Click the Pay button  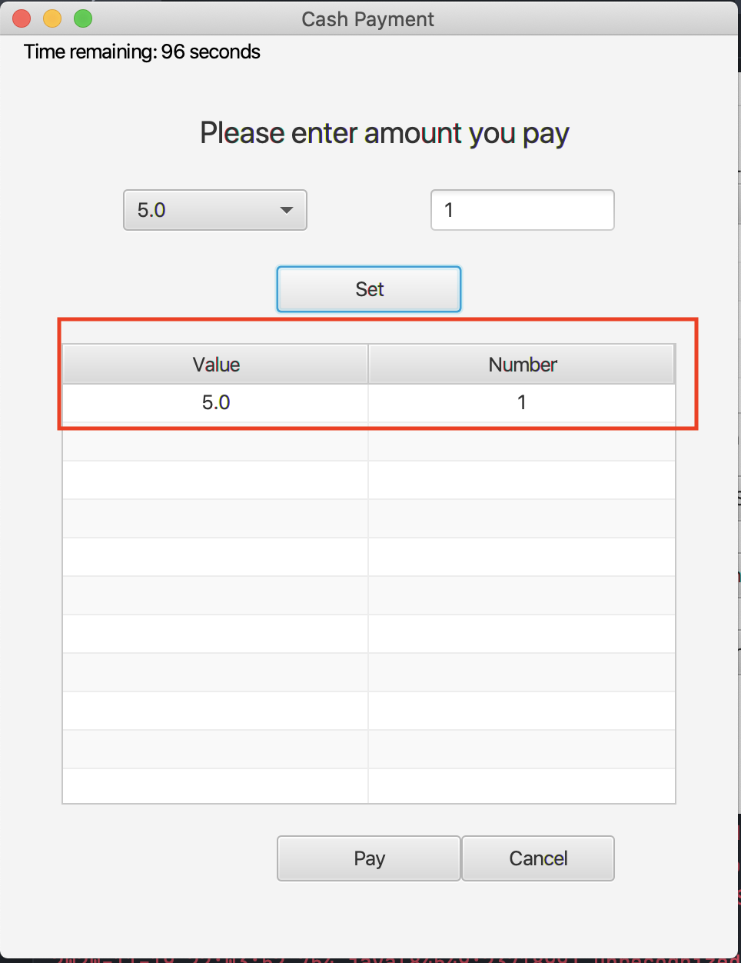click(x=369, y=858)
